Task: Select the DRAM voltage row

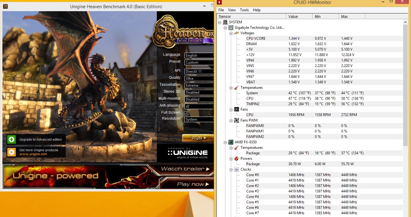Action: point(324,44)
